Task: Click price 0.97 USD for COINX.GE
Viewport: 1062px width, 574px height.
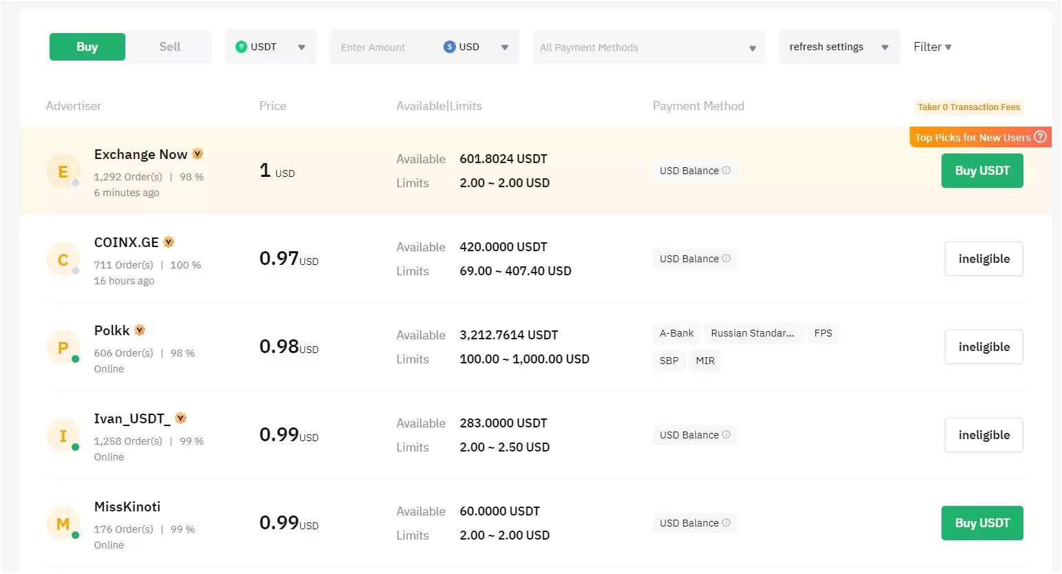Action: tap(289, 259)
